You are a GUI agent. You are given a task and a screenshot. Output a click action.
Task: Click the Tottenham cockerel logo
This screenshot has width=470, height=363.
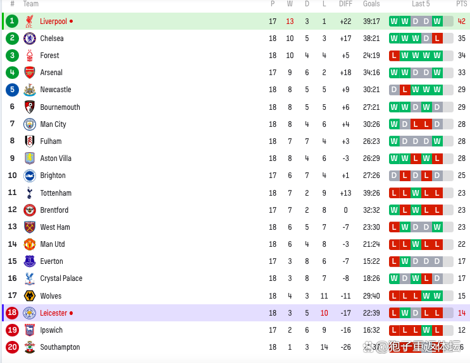click(29, 193)
